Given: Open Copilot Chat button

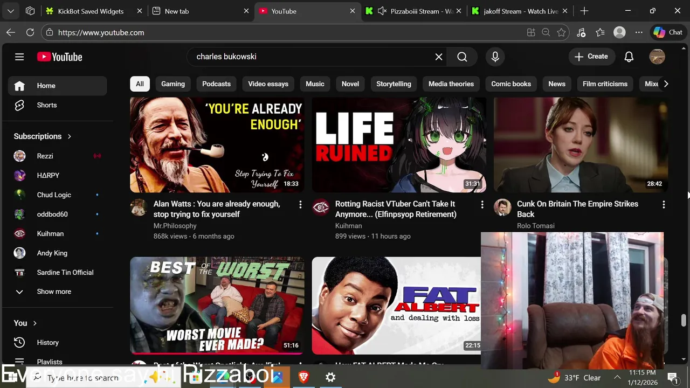Looking at the screenshot, I should (x=668, y=32).
